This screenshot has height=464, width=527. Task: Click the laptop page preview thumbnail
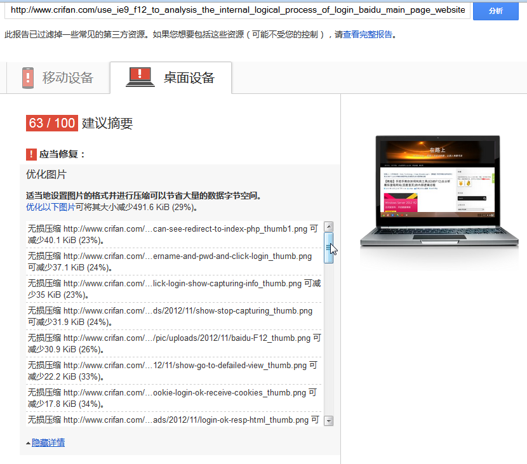439,192
